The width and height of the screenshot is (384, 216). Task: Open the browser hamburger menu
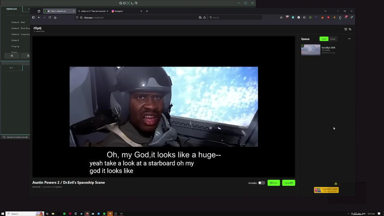coord(352,17)
